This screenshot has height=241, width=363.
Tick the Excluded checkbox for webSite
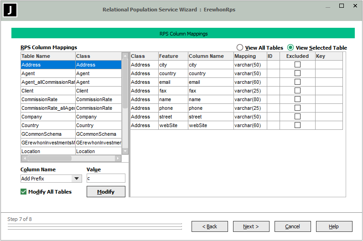pyautogui.click(x=297, y=125)
